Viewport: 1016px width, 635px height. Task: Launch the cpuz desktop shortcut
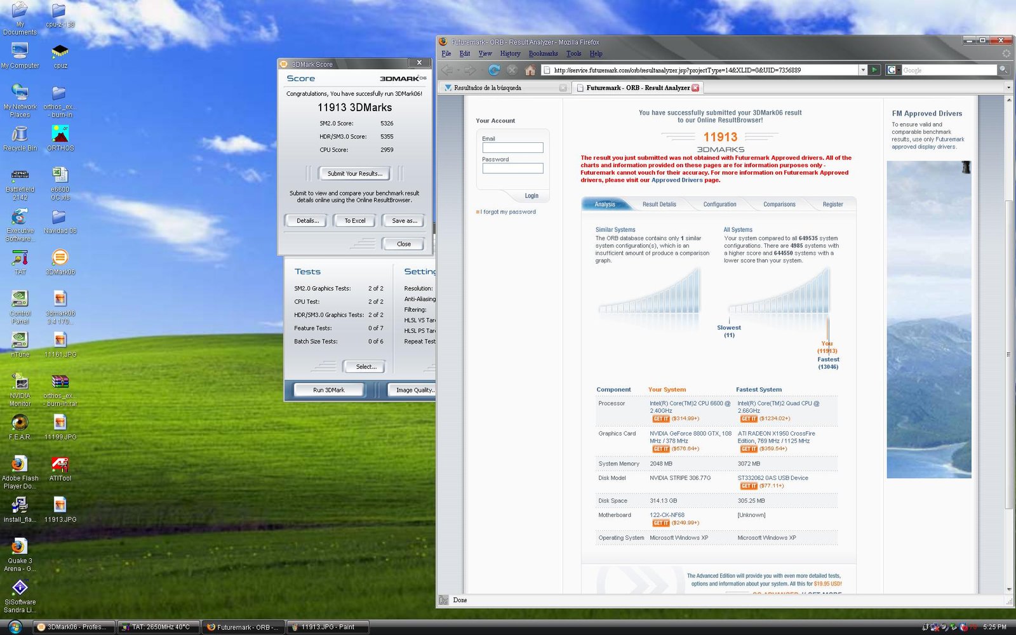coord(60,56)
